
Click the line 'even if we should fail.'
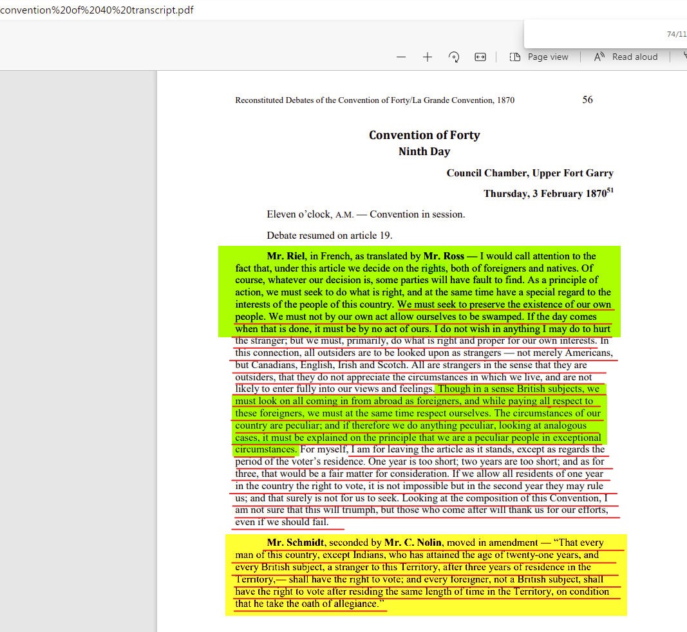click(282, 522)
